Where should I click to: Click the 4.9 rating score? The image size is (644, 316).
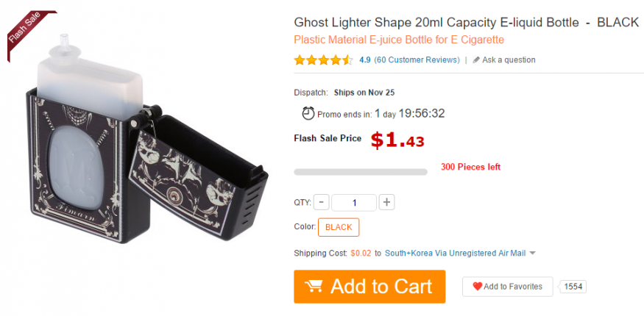(x=365, y=60)
